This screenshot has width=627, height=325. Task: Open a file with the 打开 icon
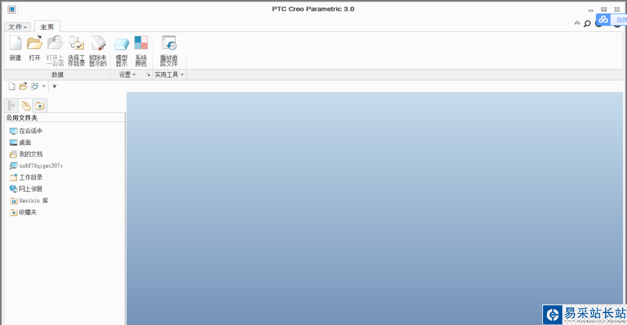[34, 48]
